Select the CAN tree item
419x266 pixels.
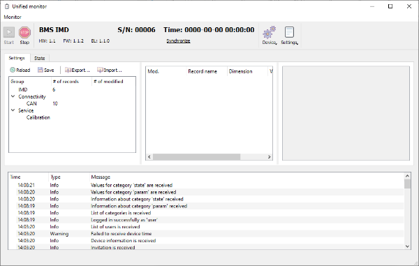(x=31, y=103)
